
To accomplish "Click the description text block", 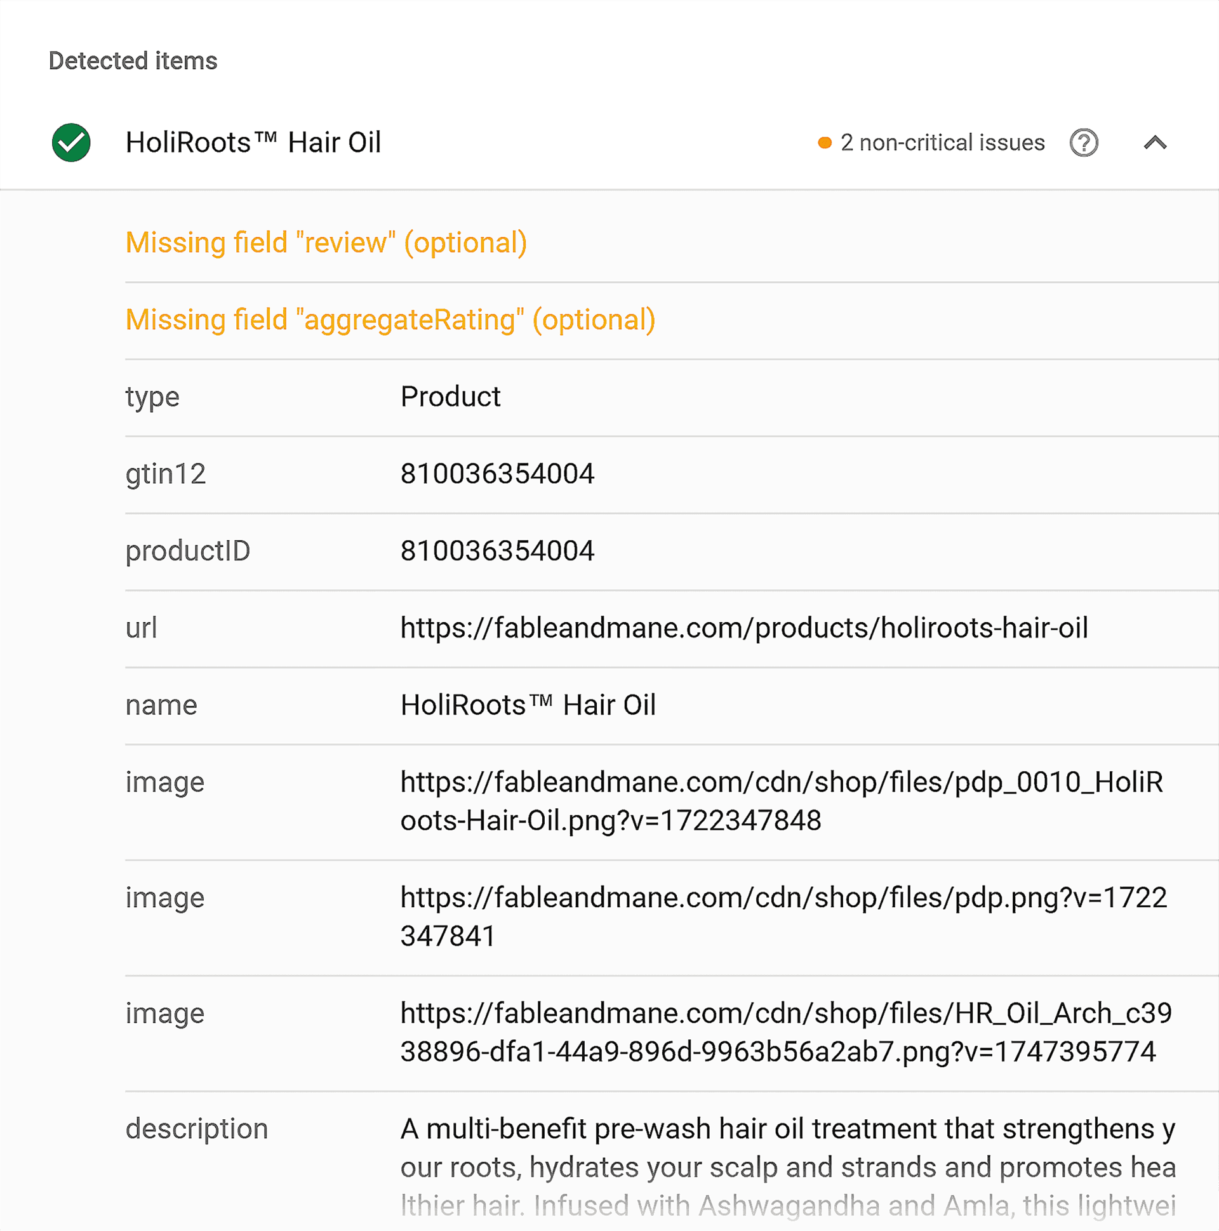I will pyautogui.click(x=788, y=1168).
